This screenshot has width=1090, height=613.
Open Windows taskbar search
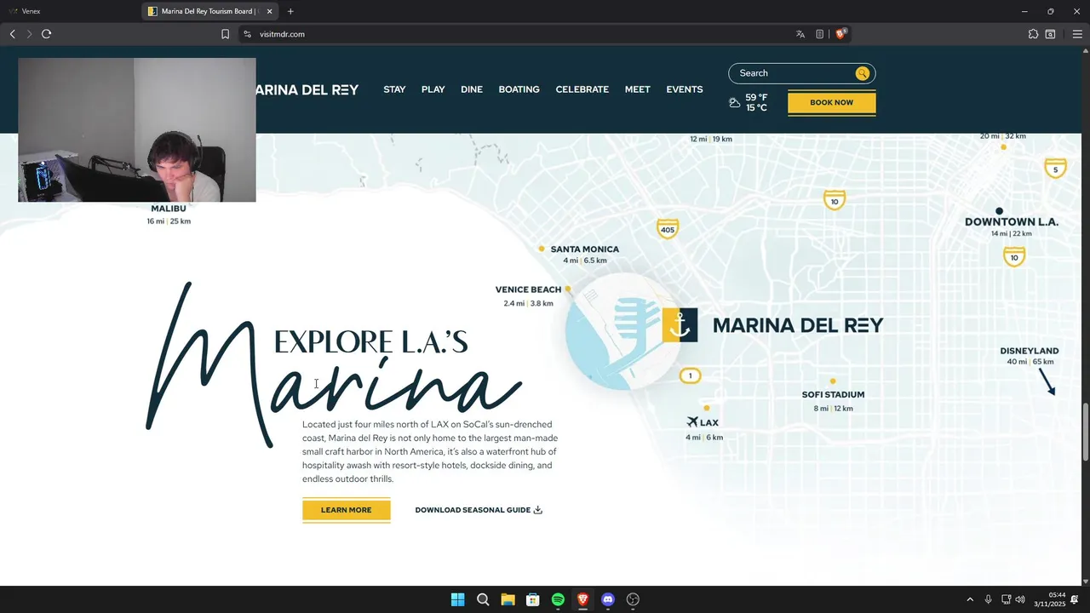[x=483, y=599]
